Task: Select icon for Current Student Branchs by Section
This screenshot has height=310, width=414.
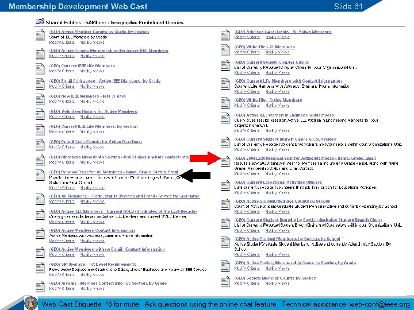Action: click(x=225, y=223)
